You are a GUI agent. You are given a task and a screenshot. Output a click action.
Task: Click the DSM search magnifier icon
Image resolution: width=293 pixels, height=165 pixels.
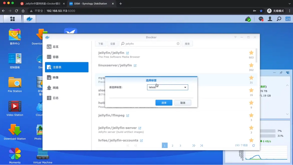click(279, 19)
